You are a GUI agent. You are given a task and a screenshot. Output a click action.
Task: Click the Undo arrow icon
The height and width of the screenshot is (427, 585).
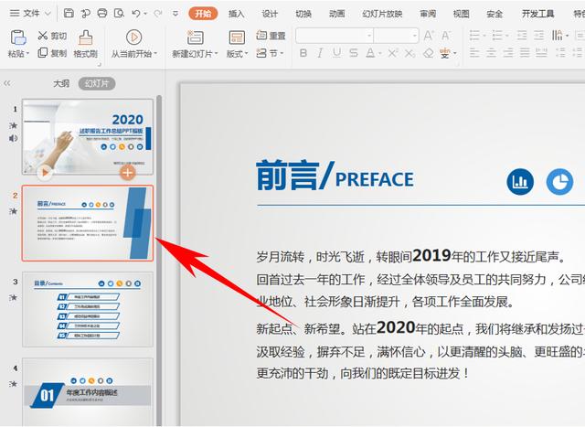136,14
